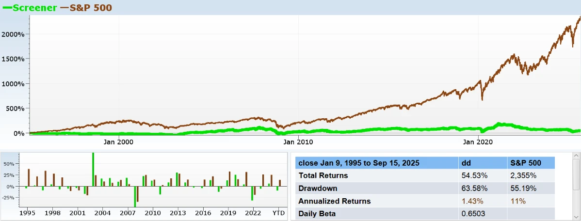The width and height of the screenshot is (581, 221).
Task: Select the Total Returns row label
Action: [323, 175]
